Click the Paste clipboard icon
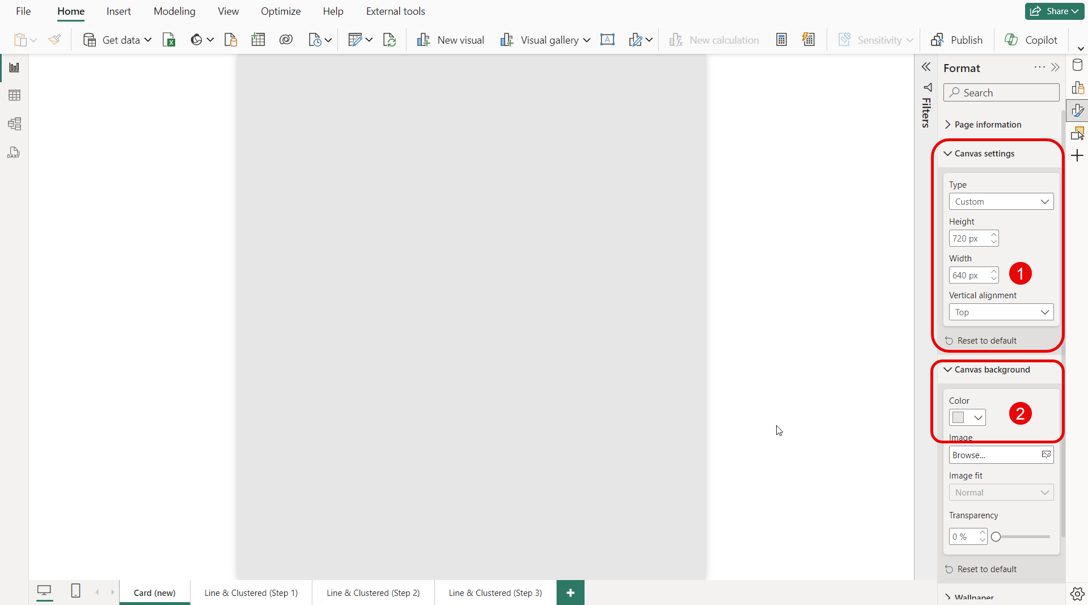Viewport: 1088px width, 605px height. pyautogui.click(x=20, y=40)
